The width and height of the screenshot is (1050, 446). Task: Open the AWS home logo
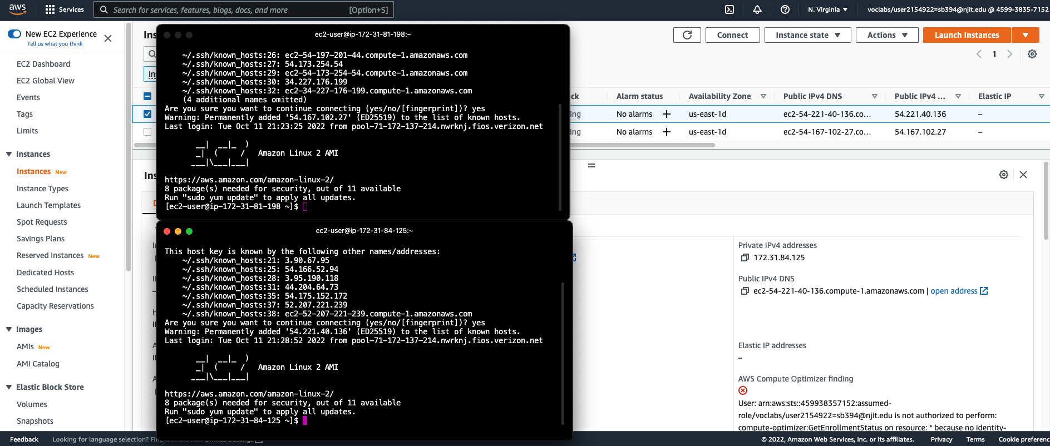tap(17, 9)
